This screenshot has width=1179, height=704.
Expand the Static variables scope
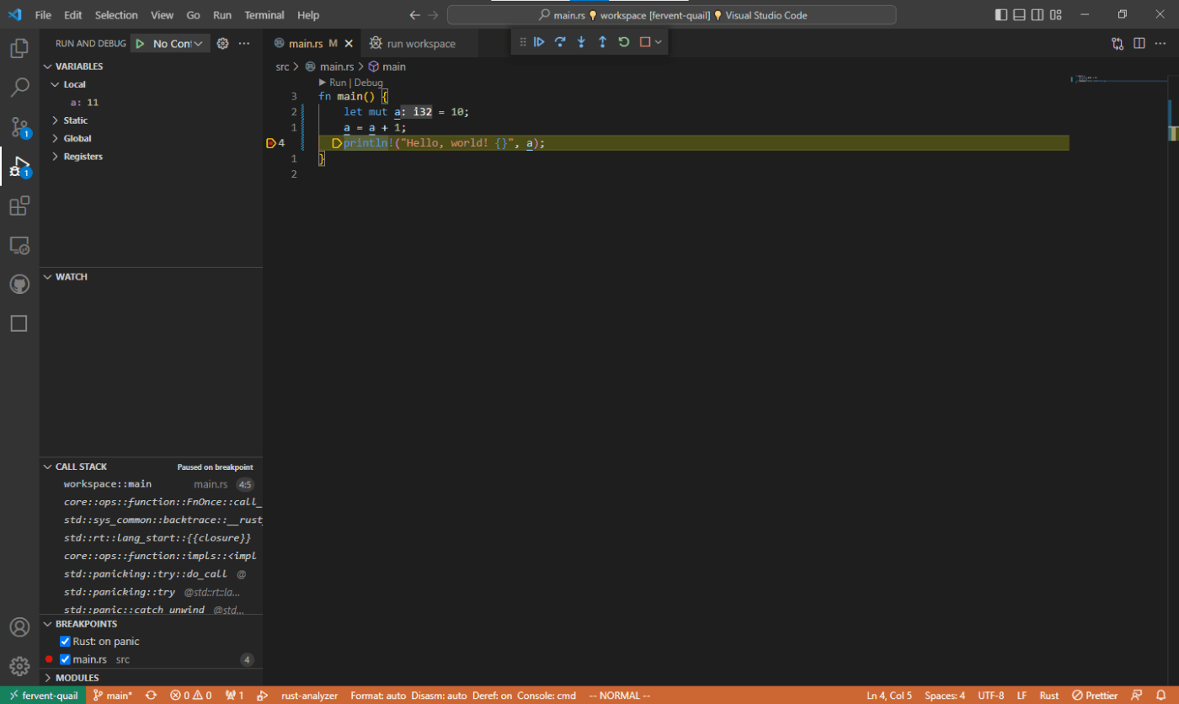point(56,120)
